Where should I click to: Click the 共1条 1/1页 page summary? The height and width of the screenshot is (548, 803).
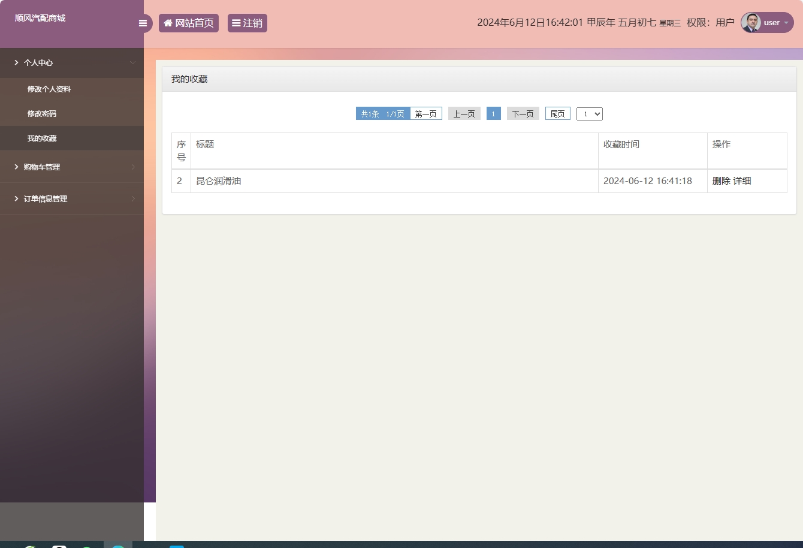(x=383, y=113)
